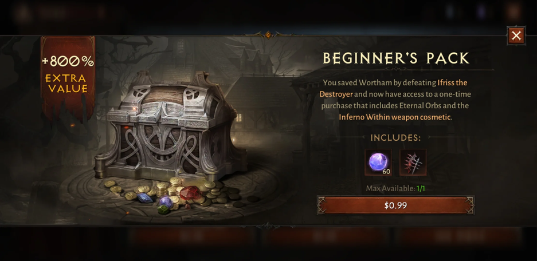This screenshot has width=537, height=261.
Task: Tap the purple orb in the coin pile
Action: coord(166,202)
